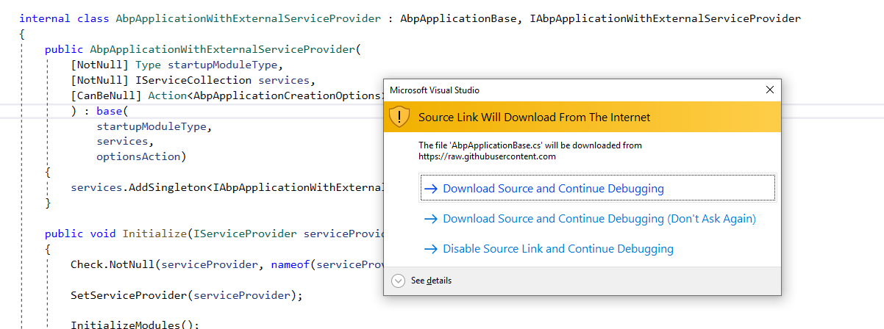Expand the See details chevron
Image resolution: width=884 pixels, height=329 pixels.
point(398,281)
